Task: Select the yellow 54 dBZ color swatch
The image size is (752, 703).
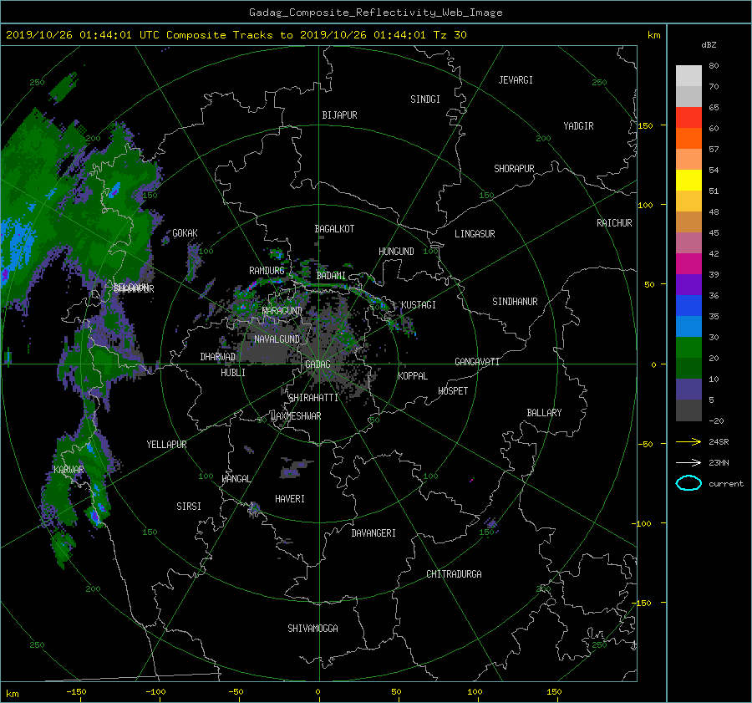Action: (x=688, y=180)
